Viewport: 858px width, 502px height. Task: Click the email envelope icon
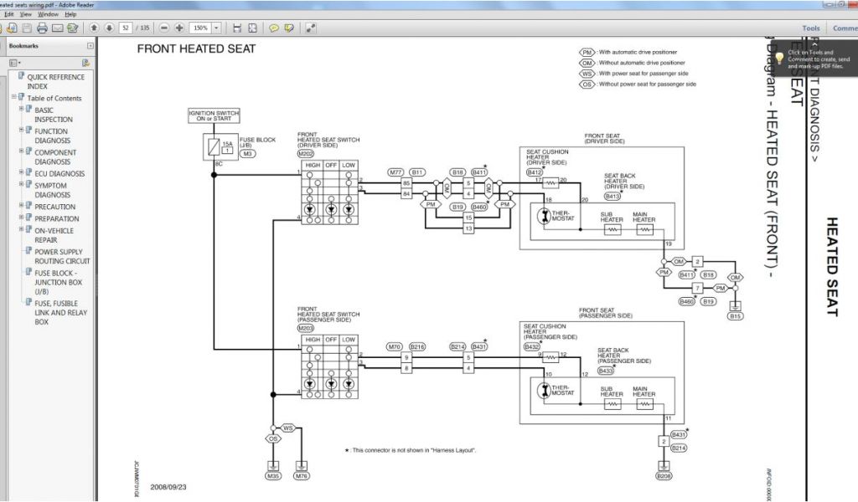pos(57,28)
